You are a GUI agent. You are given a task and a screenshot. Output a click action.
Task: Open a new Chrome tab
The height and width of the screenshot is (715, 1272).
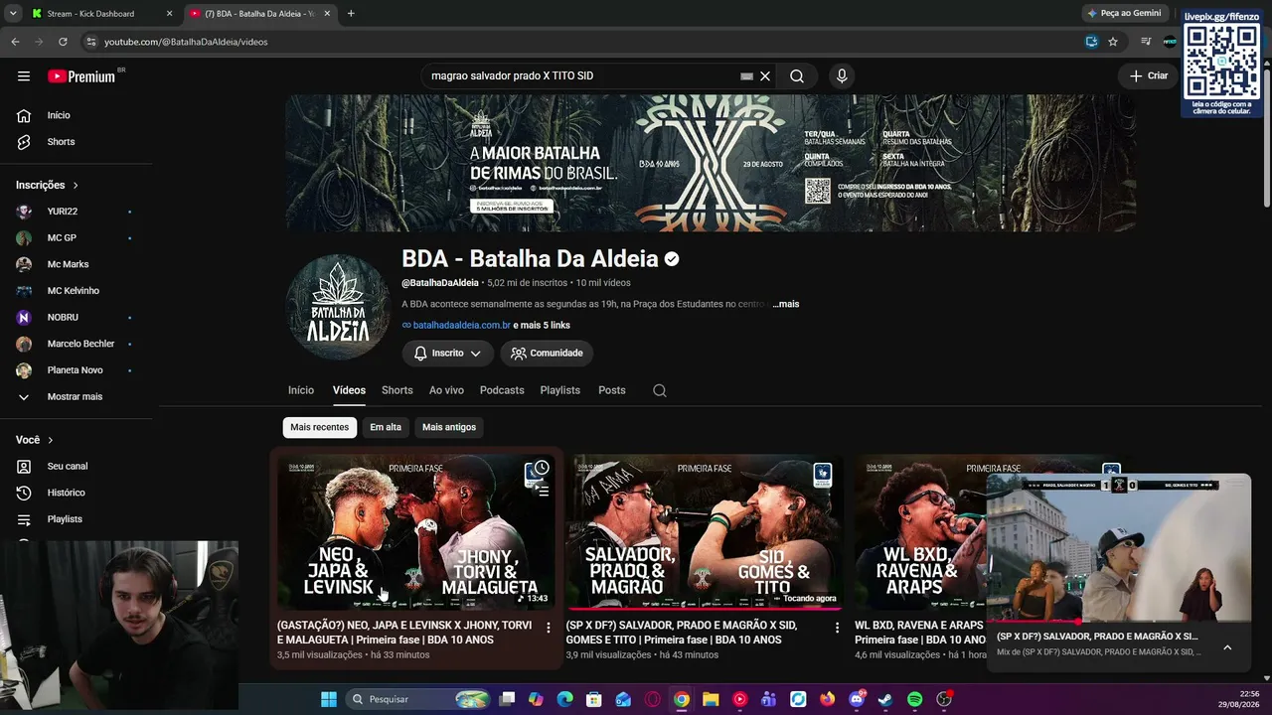[351, 14]
